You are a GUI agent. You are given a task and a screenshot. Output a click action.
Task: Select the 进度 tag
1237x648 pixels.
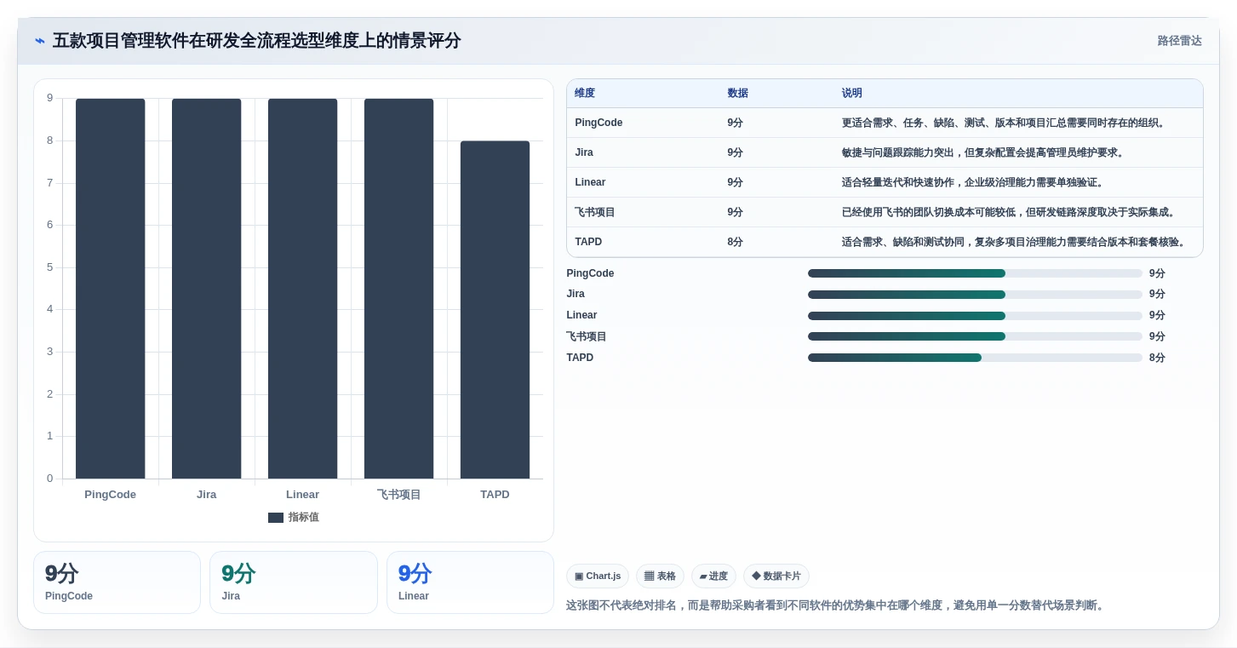click(713, 576)
